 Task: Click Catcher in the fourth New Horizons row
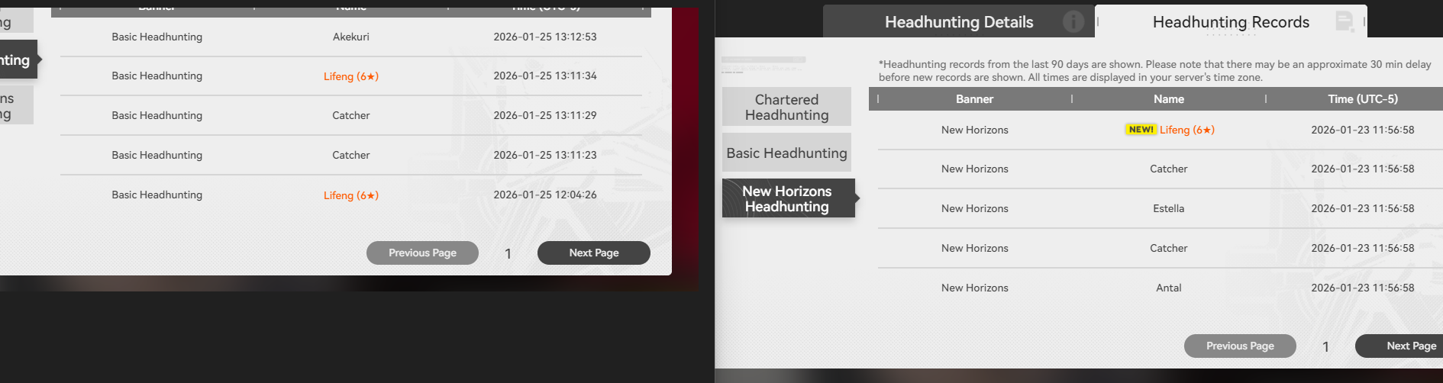1169,248
